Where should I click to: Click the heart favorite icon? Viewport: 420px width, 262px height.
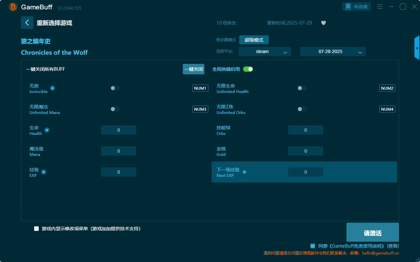tap(324, 23)
